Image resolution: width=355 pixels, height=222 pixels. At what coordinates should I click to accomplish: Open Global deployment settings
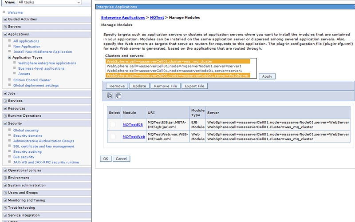[36, 85]
